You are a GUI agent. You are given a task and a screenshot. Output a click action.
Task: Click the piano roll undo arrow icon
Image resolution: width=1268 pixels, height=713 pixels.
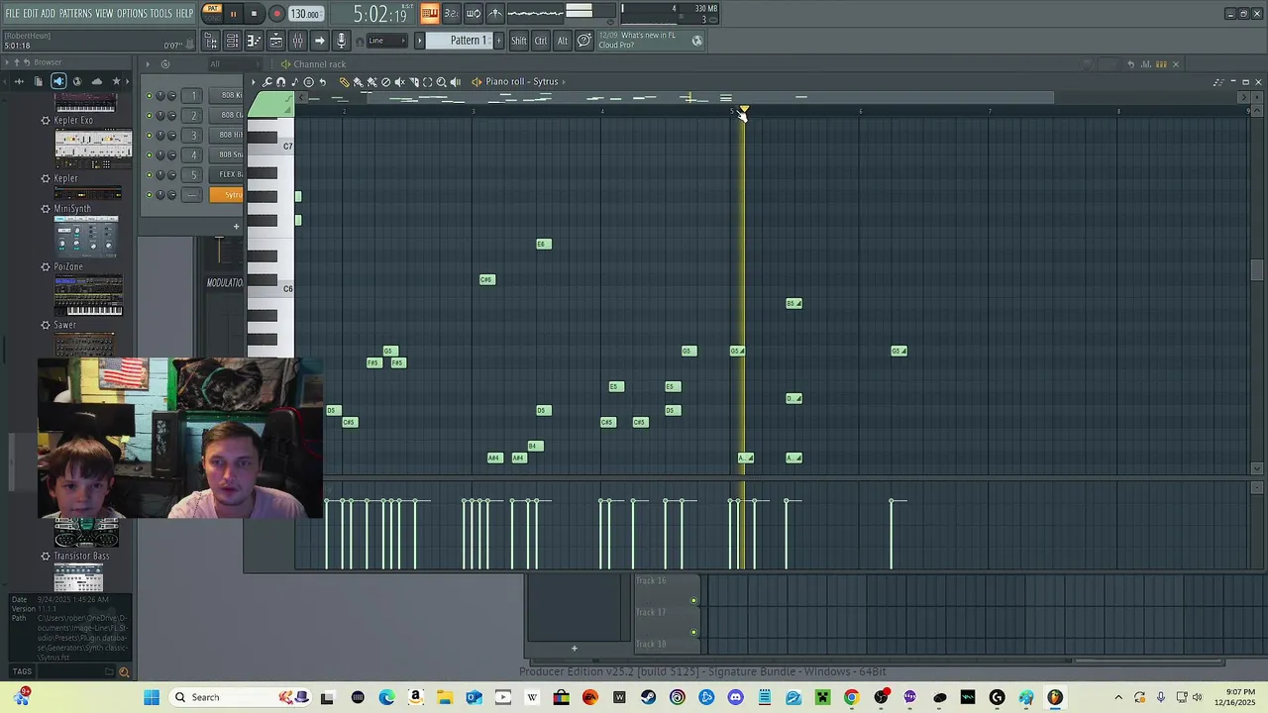[323, 82]
